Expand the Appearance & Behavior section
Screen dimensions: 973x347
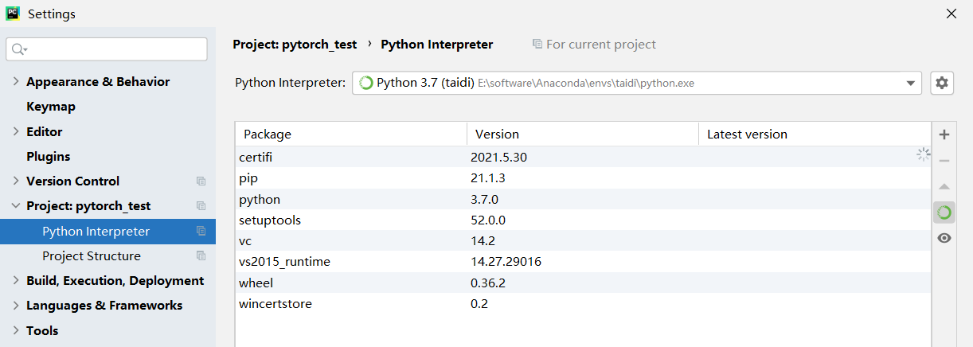[16, 82]
